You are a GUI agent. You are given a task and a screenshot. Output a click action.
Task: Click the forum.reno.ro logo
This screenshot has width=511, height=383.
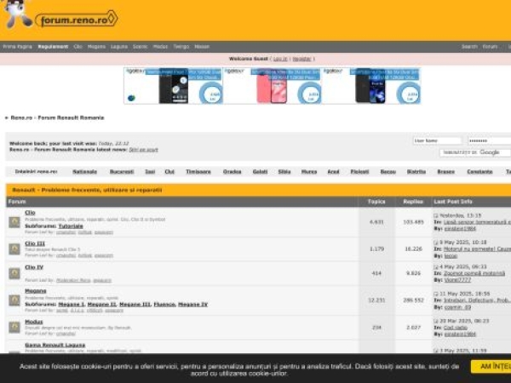[77, 20]
